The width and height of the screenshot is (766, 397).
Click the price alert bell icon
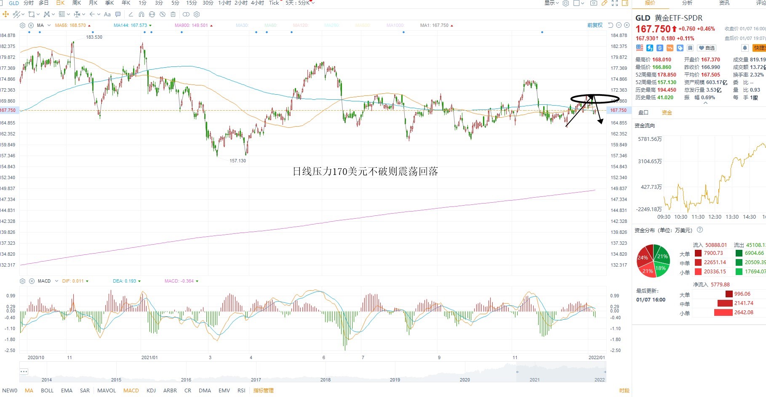click(745, 48)
